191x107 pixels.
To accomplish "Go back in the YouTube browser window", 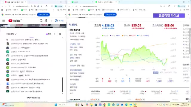I will (x=2, y=6).
